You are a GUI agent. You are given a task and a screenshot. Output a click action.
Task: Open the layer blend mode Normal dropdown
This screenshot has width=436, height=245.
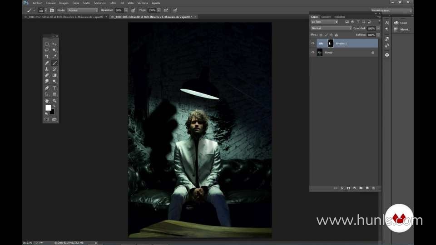click(x=331, y=28)
